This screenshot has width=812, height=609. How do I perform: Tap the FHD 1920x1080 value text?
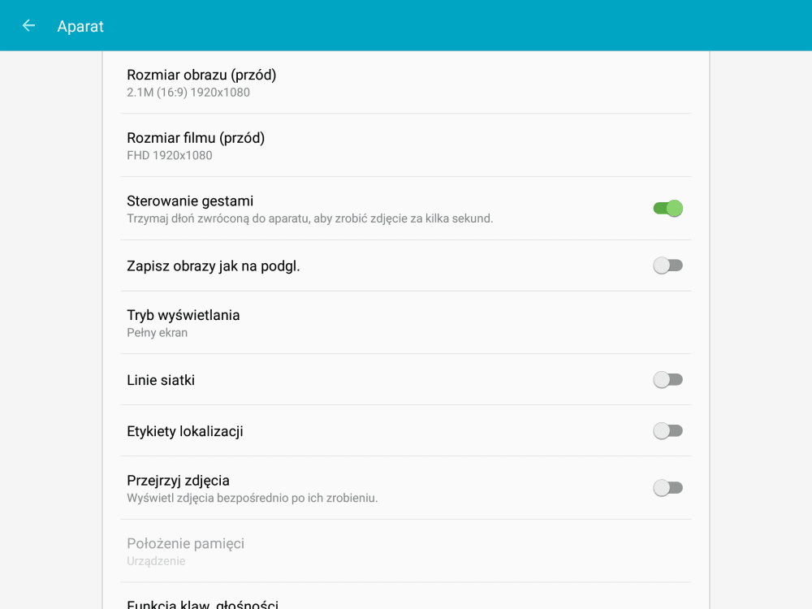pyautogui.click(x=170, y=155)
